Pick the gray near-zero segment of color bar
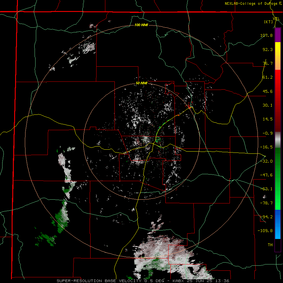This screenshot has height=283, width=283. click(x=278, y=140)
